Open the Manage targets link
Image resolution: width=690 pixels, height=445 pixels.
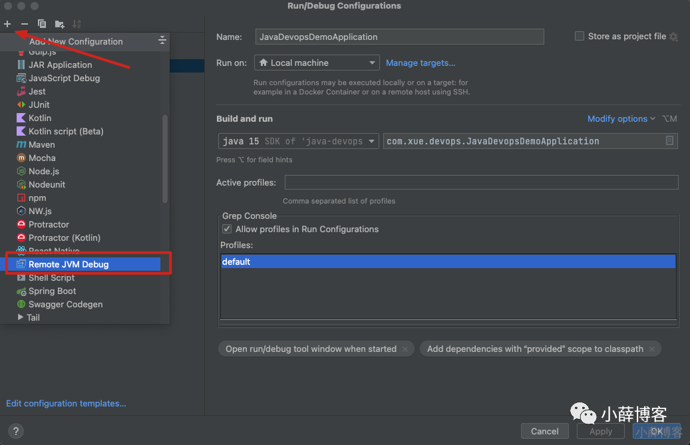pyautogui.click(x=421, y=63)
